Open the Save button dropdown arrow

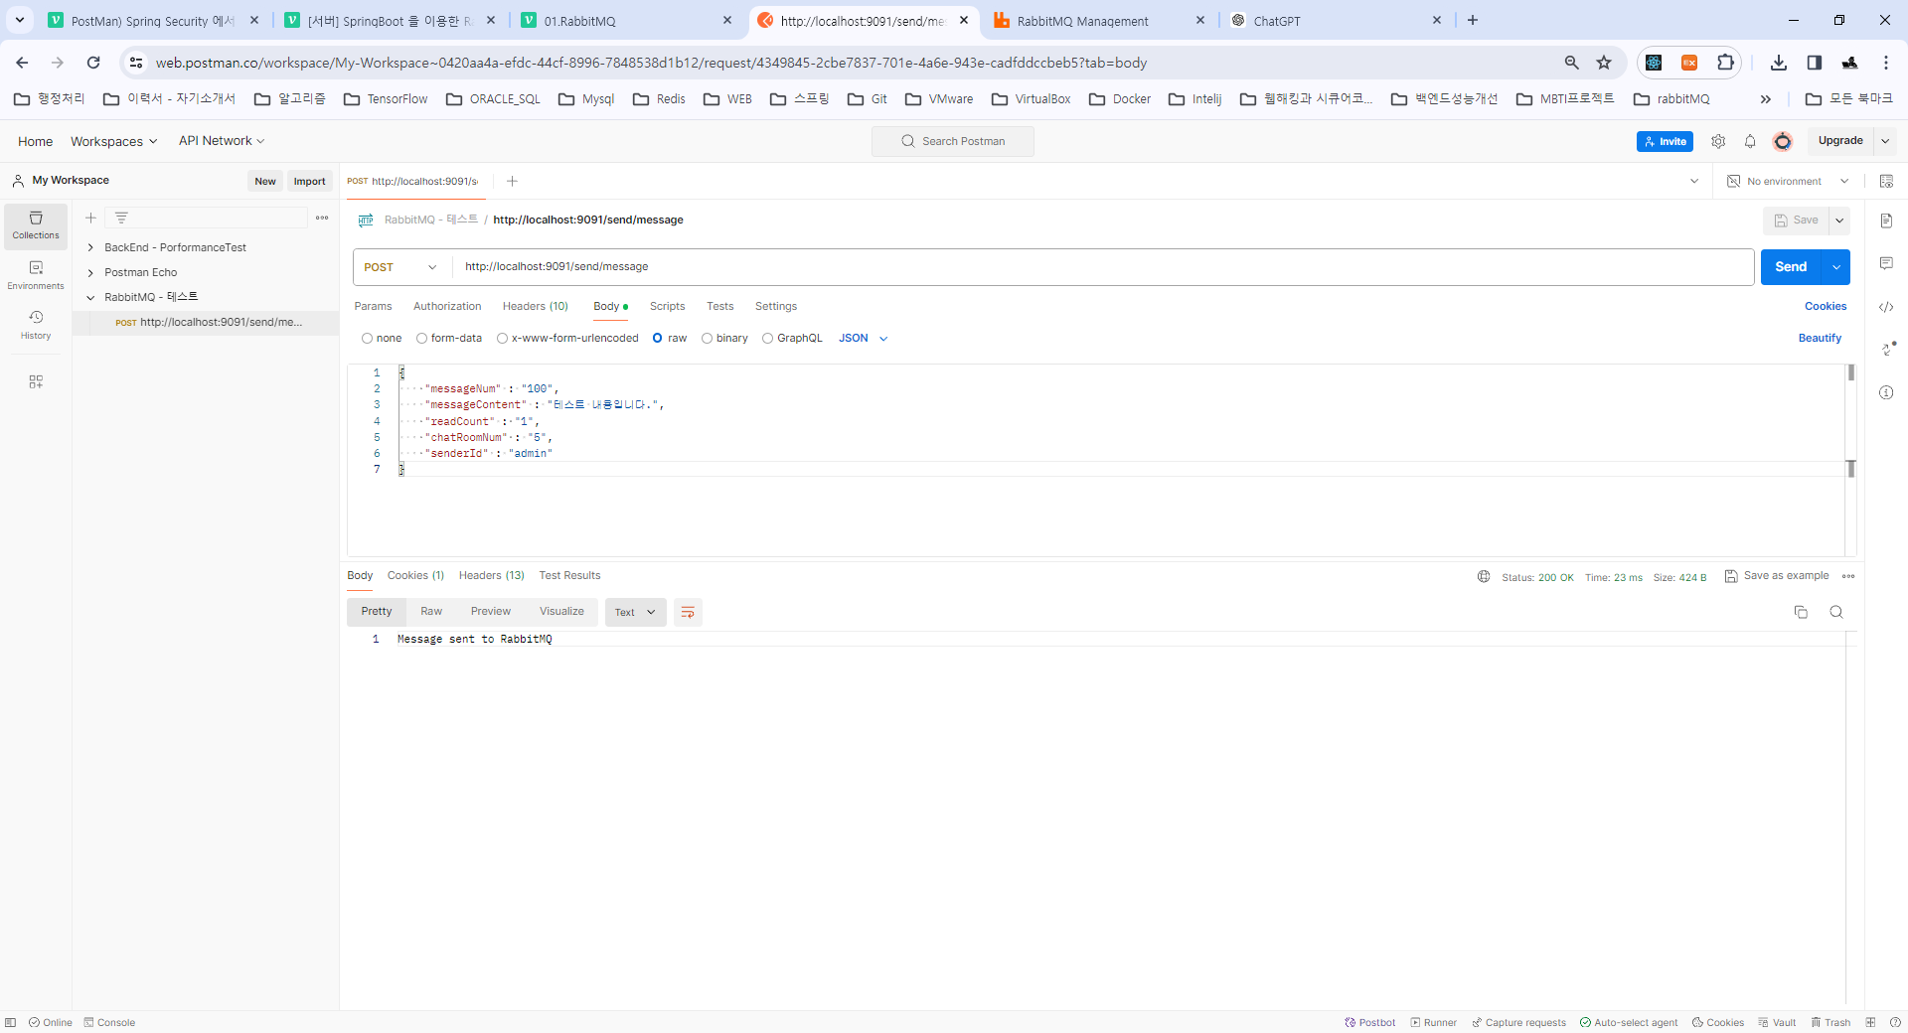1839,221
